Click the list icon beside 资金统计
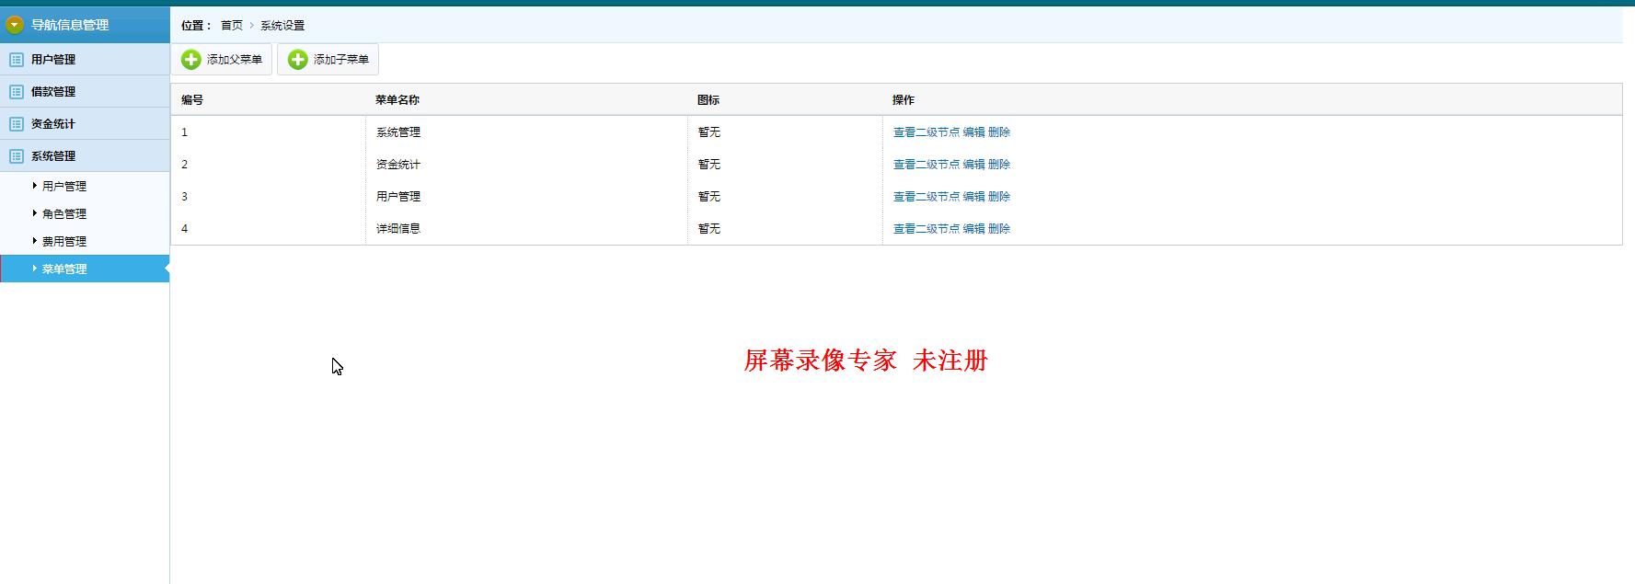1635x584 pixels. [17, 124]
